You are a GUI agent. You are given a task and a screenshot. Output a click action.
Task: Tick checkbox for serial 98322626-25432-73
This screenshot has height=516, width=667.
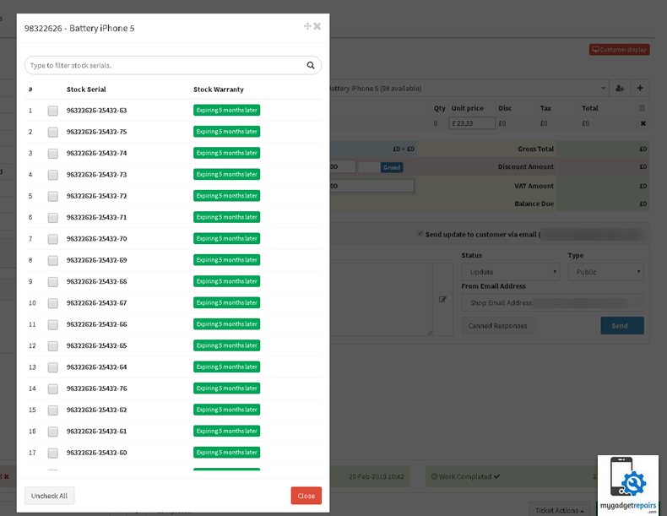click(52, 175)
